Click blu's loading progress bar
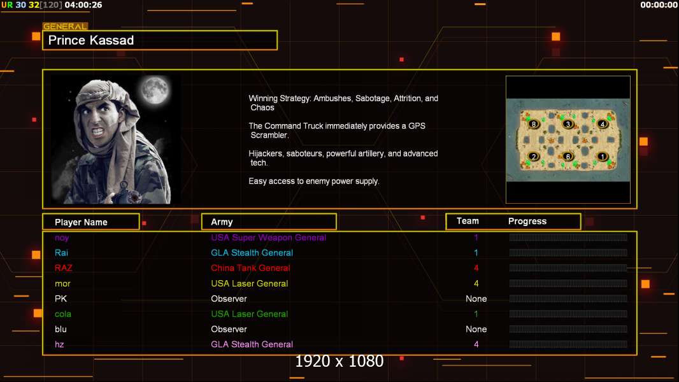679x382 pixels. point(568,329)
